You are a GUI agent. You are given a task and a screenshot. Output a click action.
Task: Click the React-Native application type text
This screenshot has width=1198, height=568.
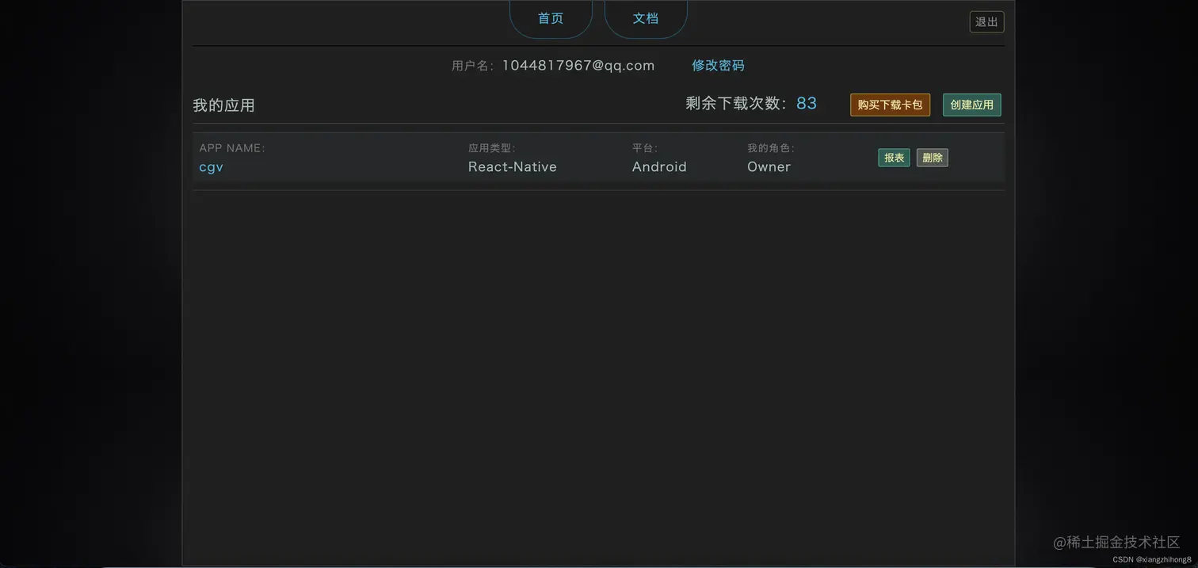(x=512, y=166)
